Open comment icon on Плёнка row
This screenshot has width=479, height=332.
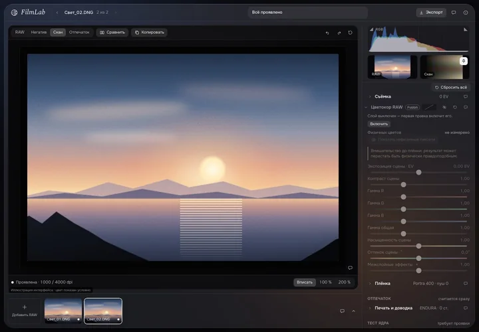pos(466,284)
